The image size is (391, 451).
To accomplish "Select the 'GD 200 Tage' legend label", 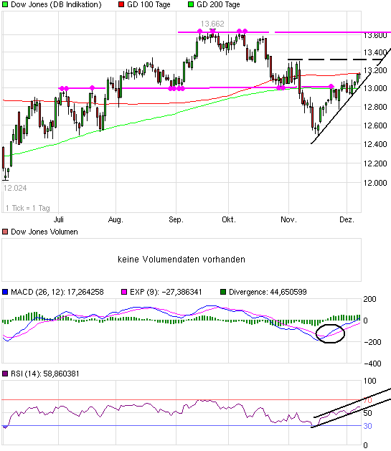I will click(x=218, y=4).
